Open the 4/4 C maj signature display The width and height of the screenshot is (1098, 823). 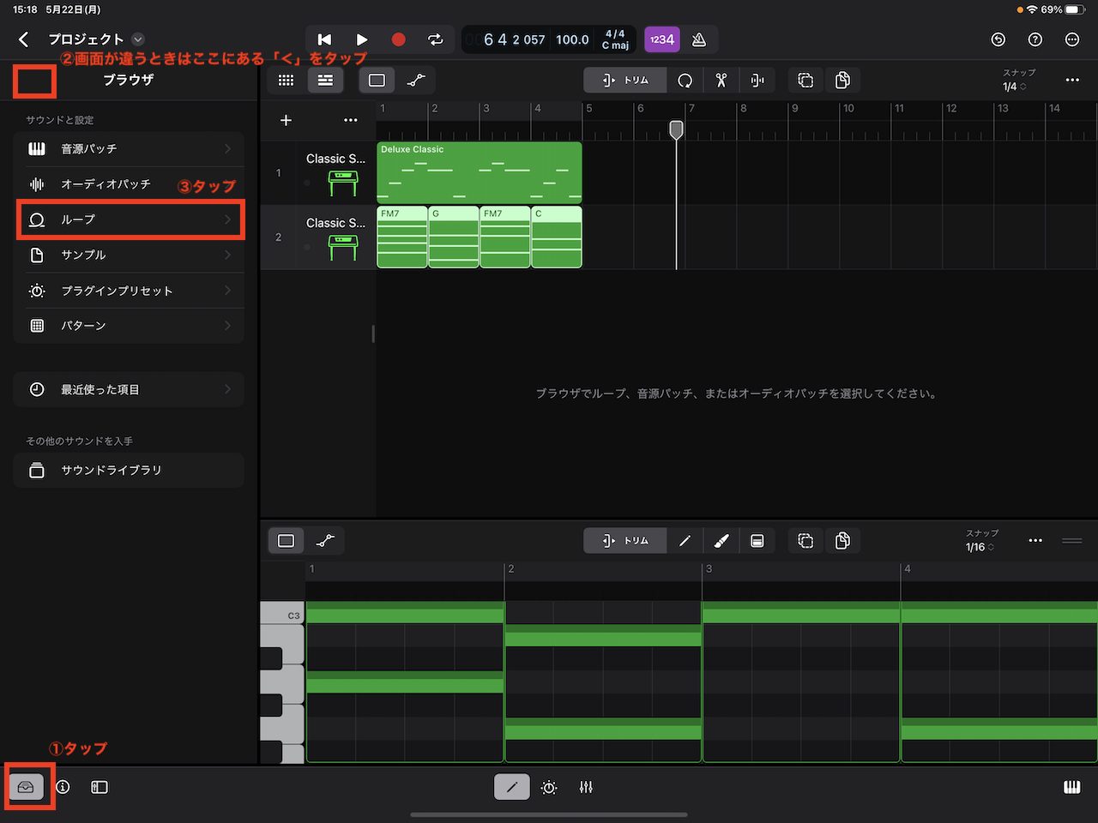(x=615, y=39)
